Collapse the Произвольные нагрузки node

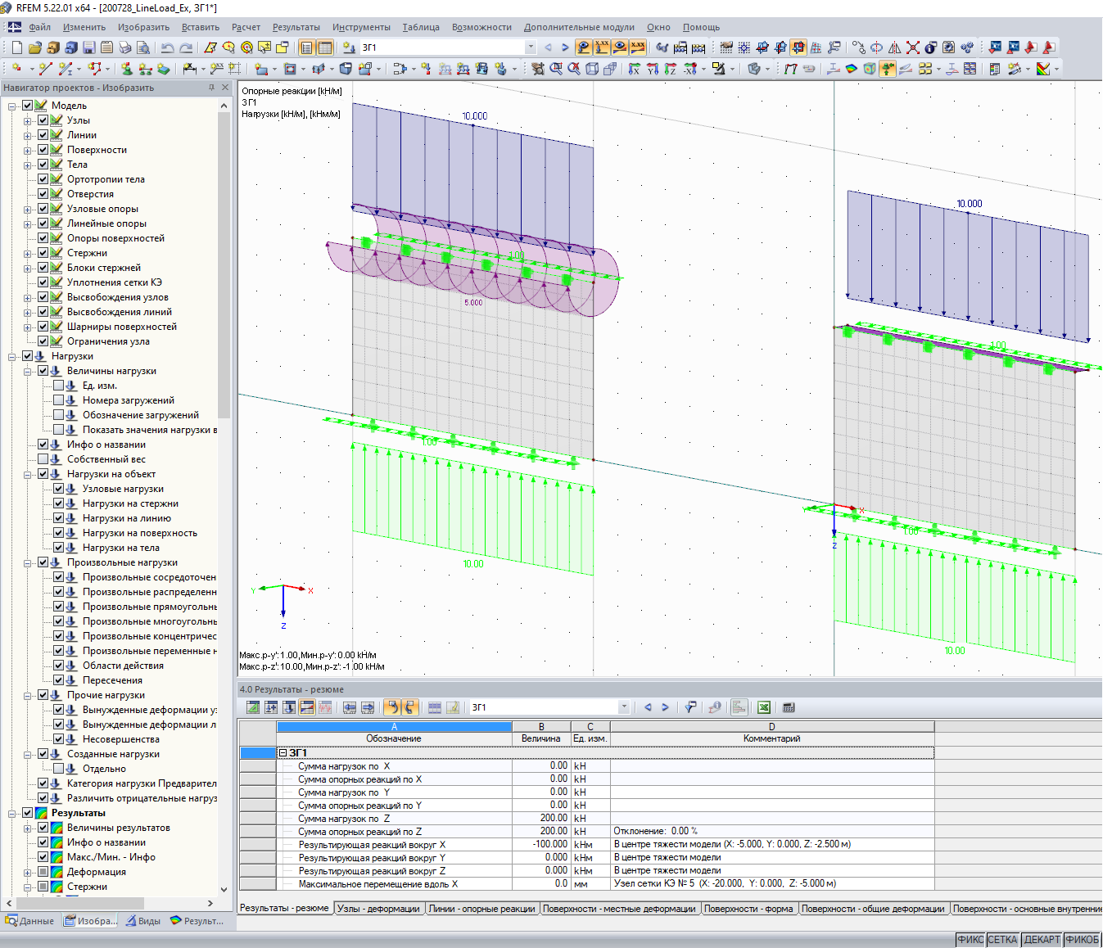(28, 562)
